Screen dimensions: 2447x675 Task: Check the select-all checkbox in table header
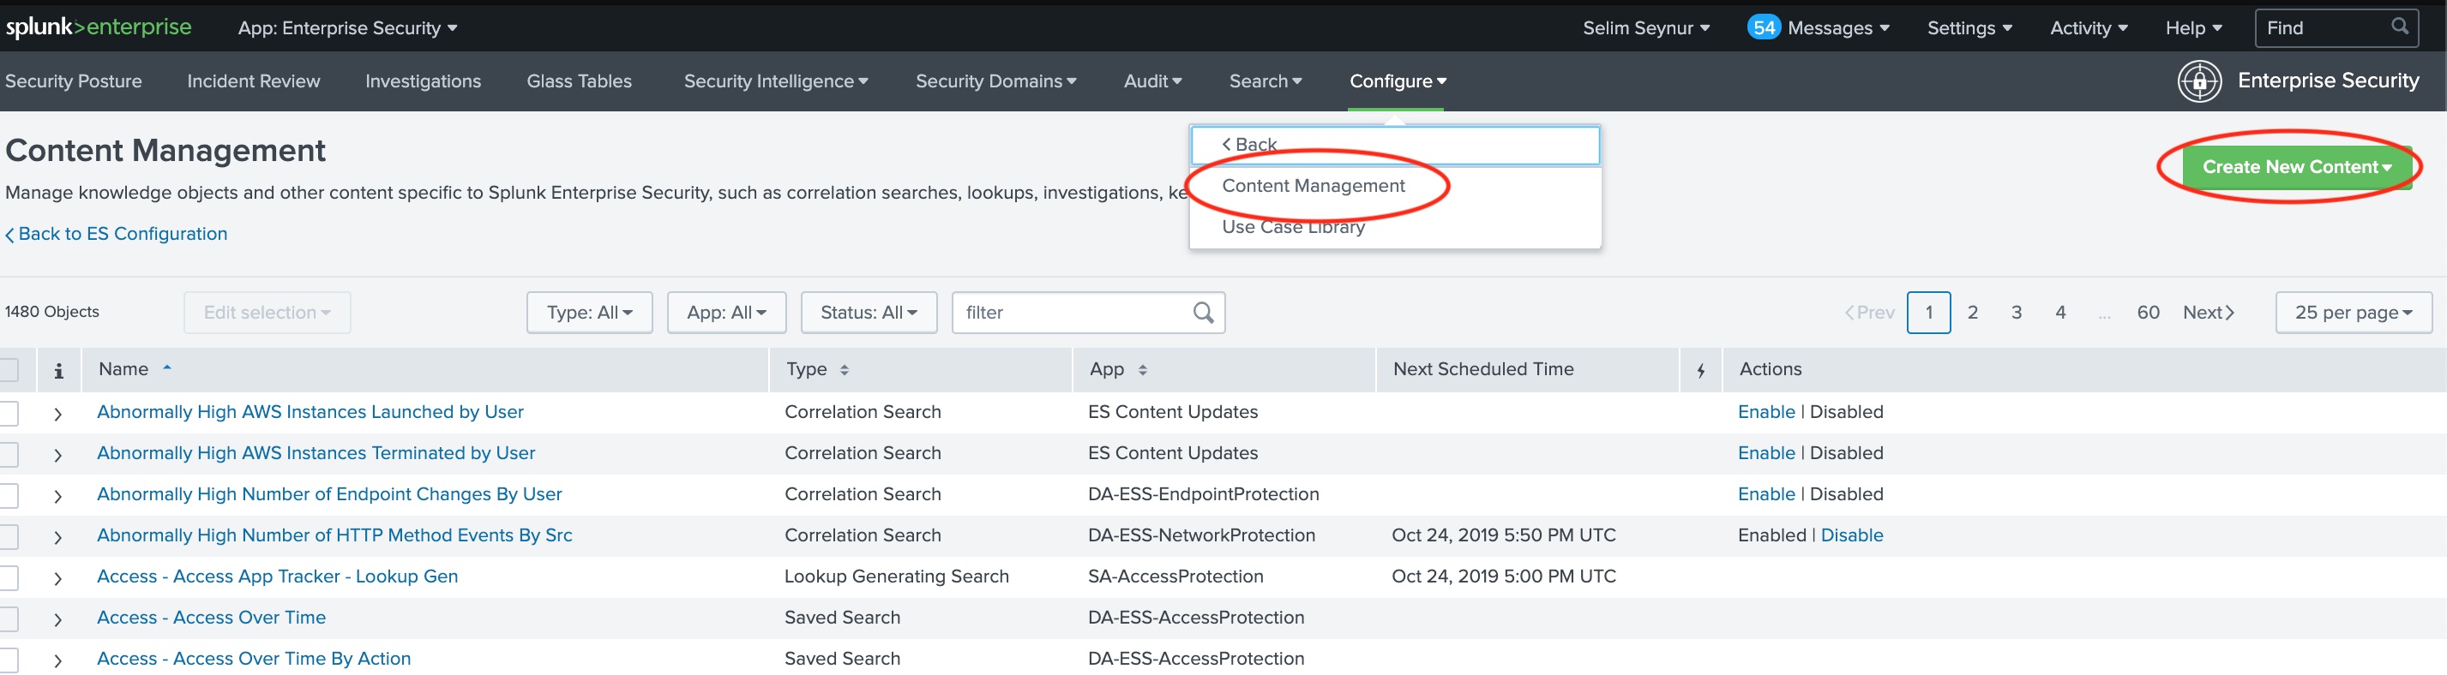tap(9, 369)
